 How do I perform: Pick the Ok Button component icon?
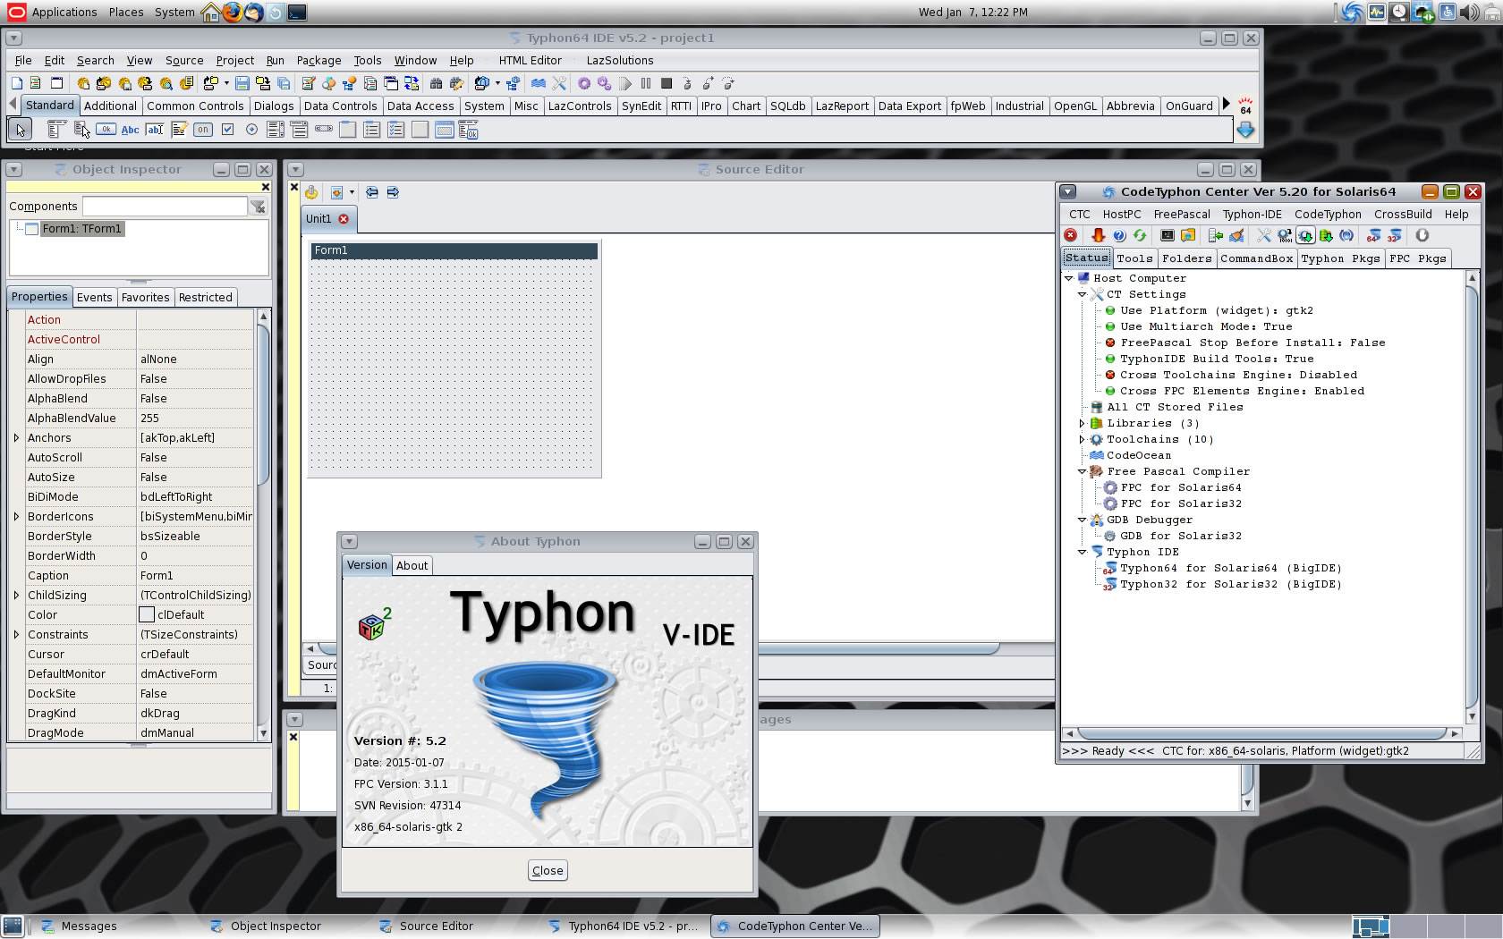pos(106,129)
